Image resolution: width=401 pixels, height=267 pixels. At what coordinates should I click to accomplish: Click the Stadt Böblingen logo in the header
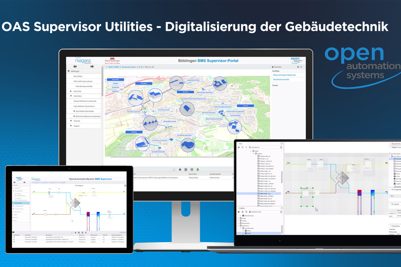112,60
